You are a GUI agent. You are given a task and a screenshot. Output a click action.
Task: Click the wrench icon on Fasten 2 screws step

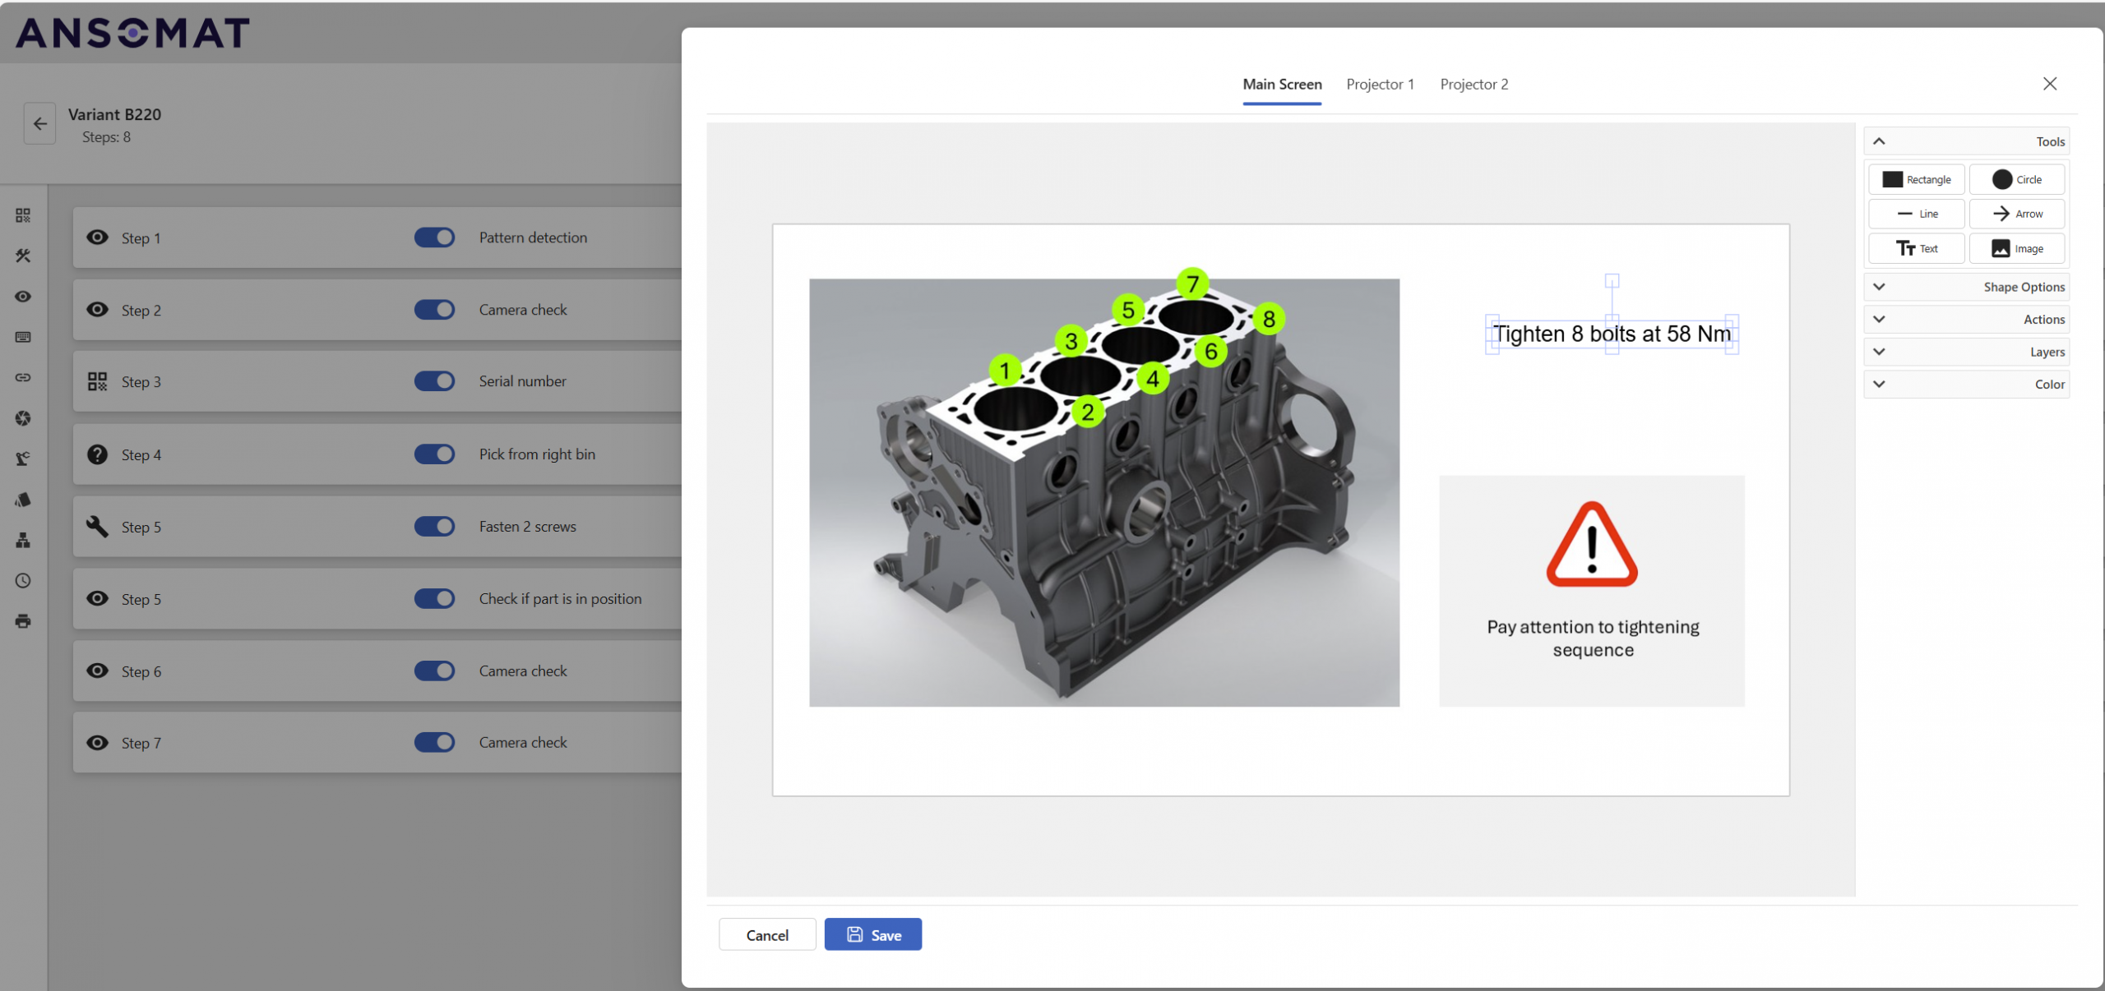pyautogui.click(x=98, y=526)
